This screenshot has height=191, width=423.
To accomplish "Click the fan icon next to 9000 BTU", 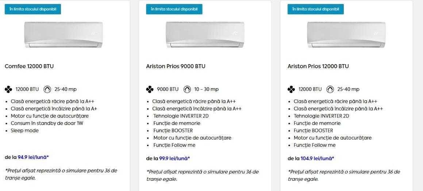I will click(150, 89).
